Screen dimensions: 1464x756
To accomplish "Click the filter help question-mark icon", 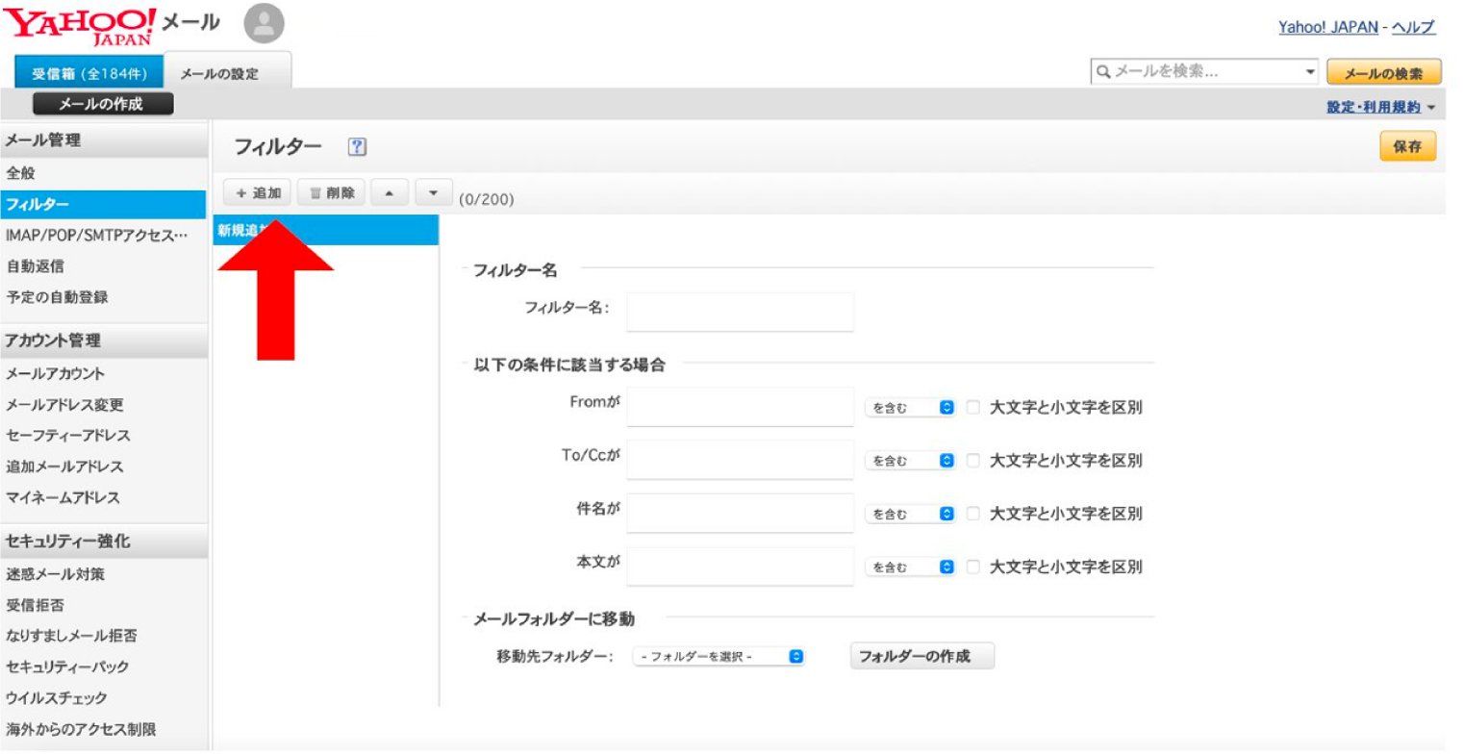I will click(358, 147).
